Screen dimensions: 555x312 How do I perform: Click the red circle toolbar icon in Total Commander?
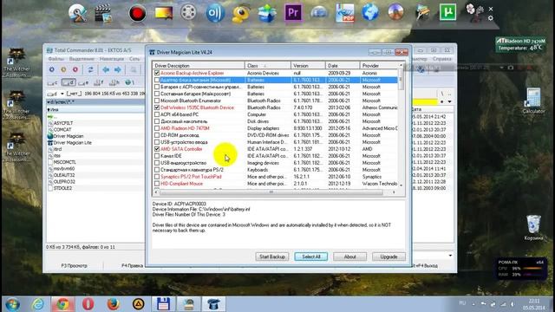pos(75,69)
